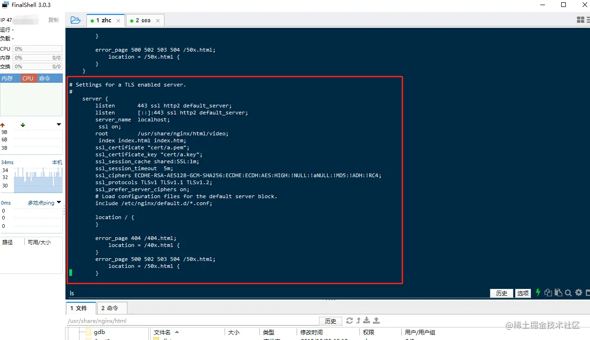The image size is (590, 340).
Task: Click the 路径 column header in disk panel
Action: (x=7, y=242)
